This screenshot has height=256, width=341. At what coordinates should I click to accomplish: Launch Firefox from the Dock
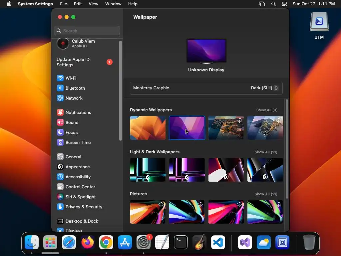coord(88,242)
